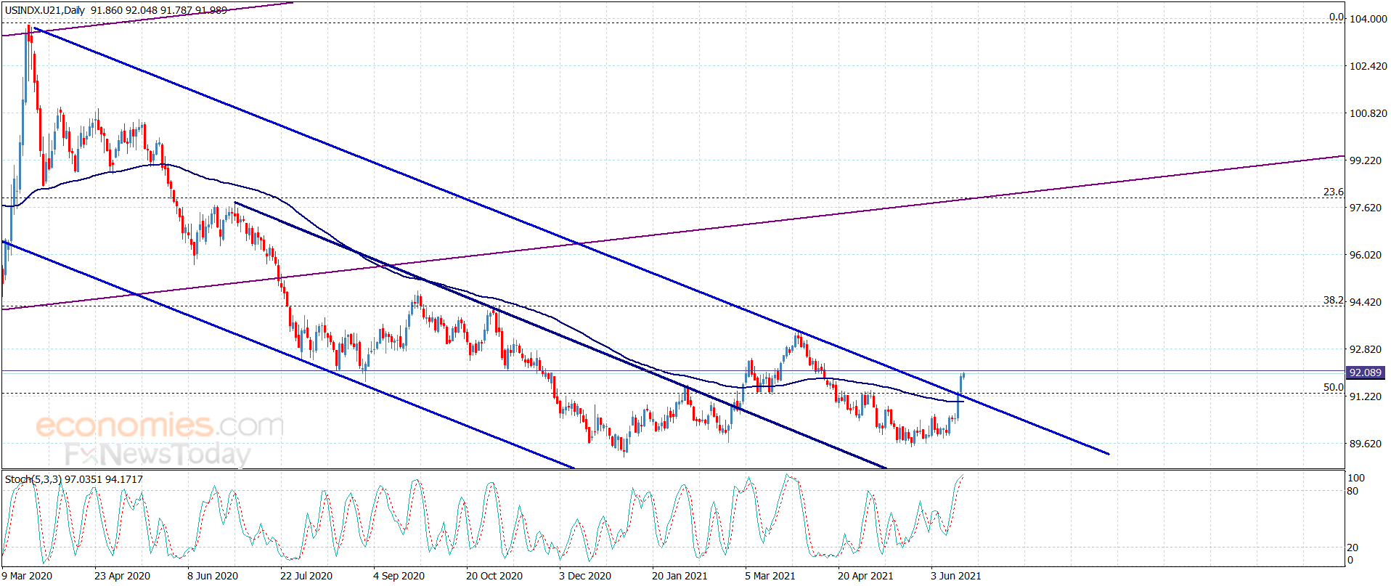
Task: Click the 102.420 price axis label
Action: 1368,66
